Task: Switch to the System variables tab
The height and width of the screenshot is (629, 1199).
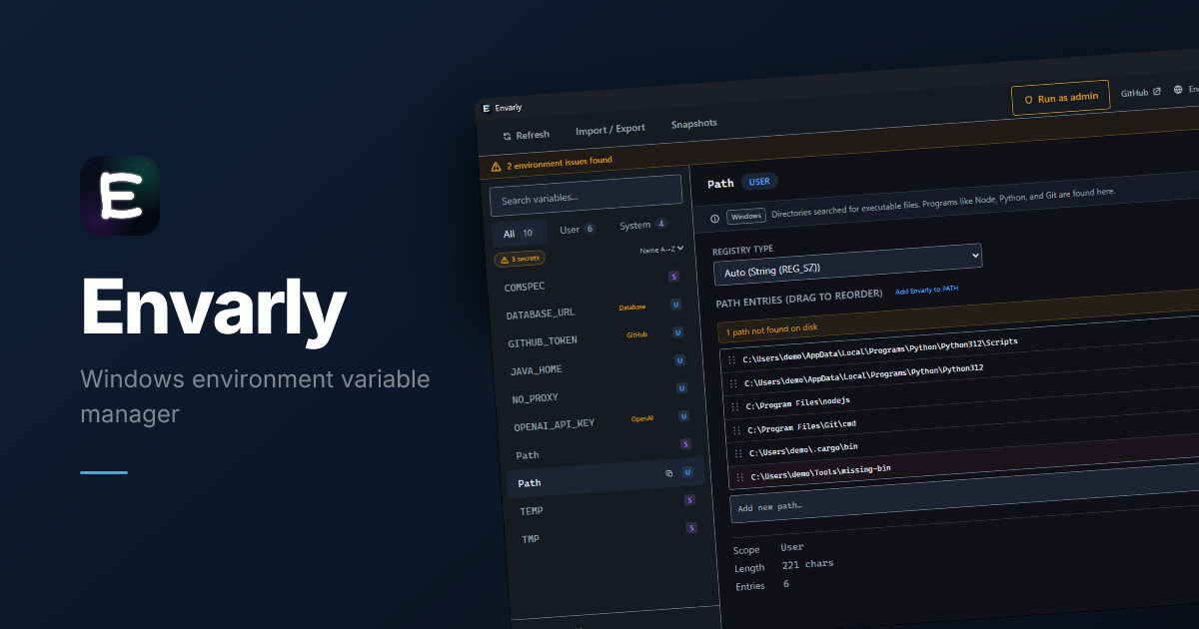Action: 642,225
